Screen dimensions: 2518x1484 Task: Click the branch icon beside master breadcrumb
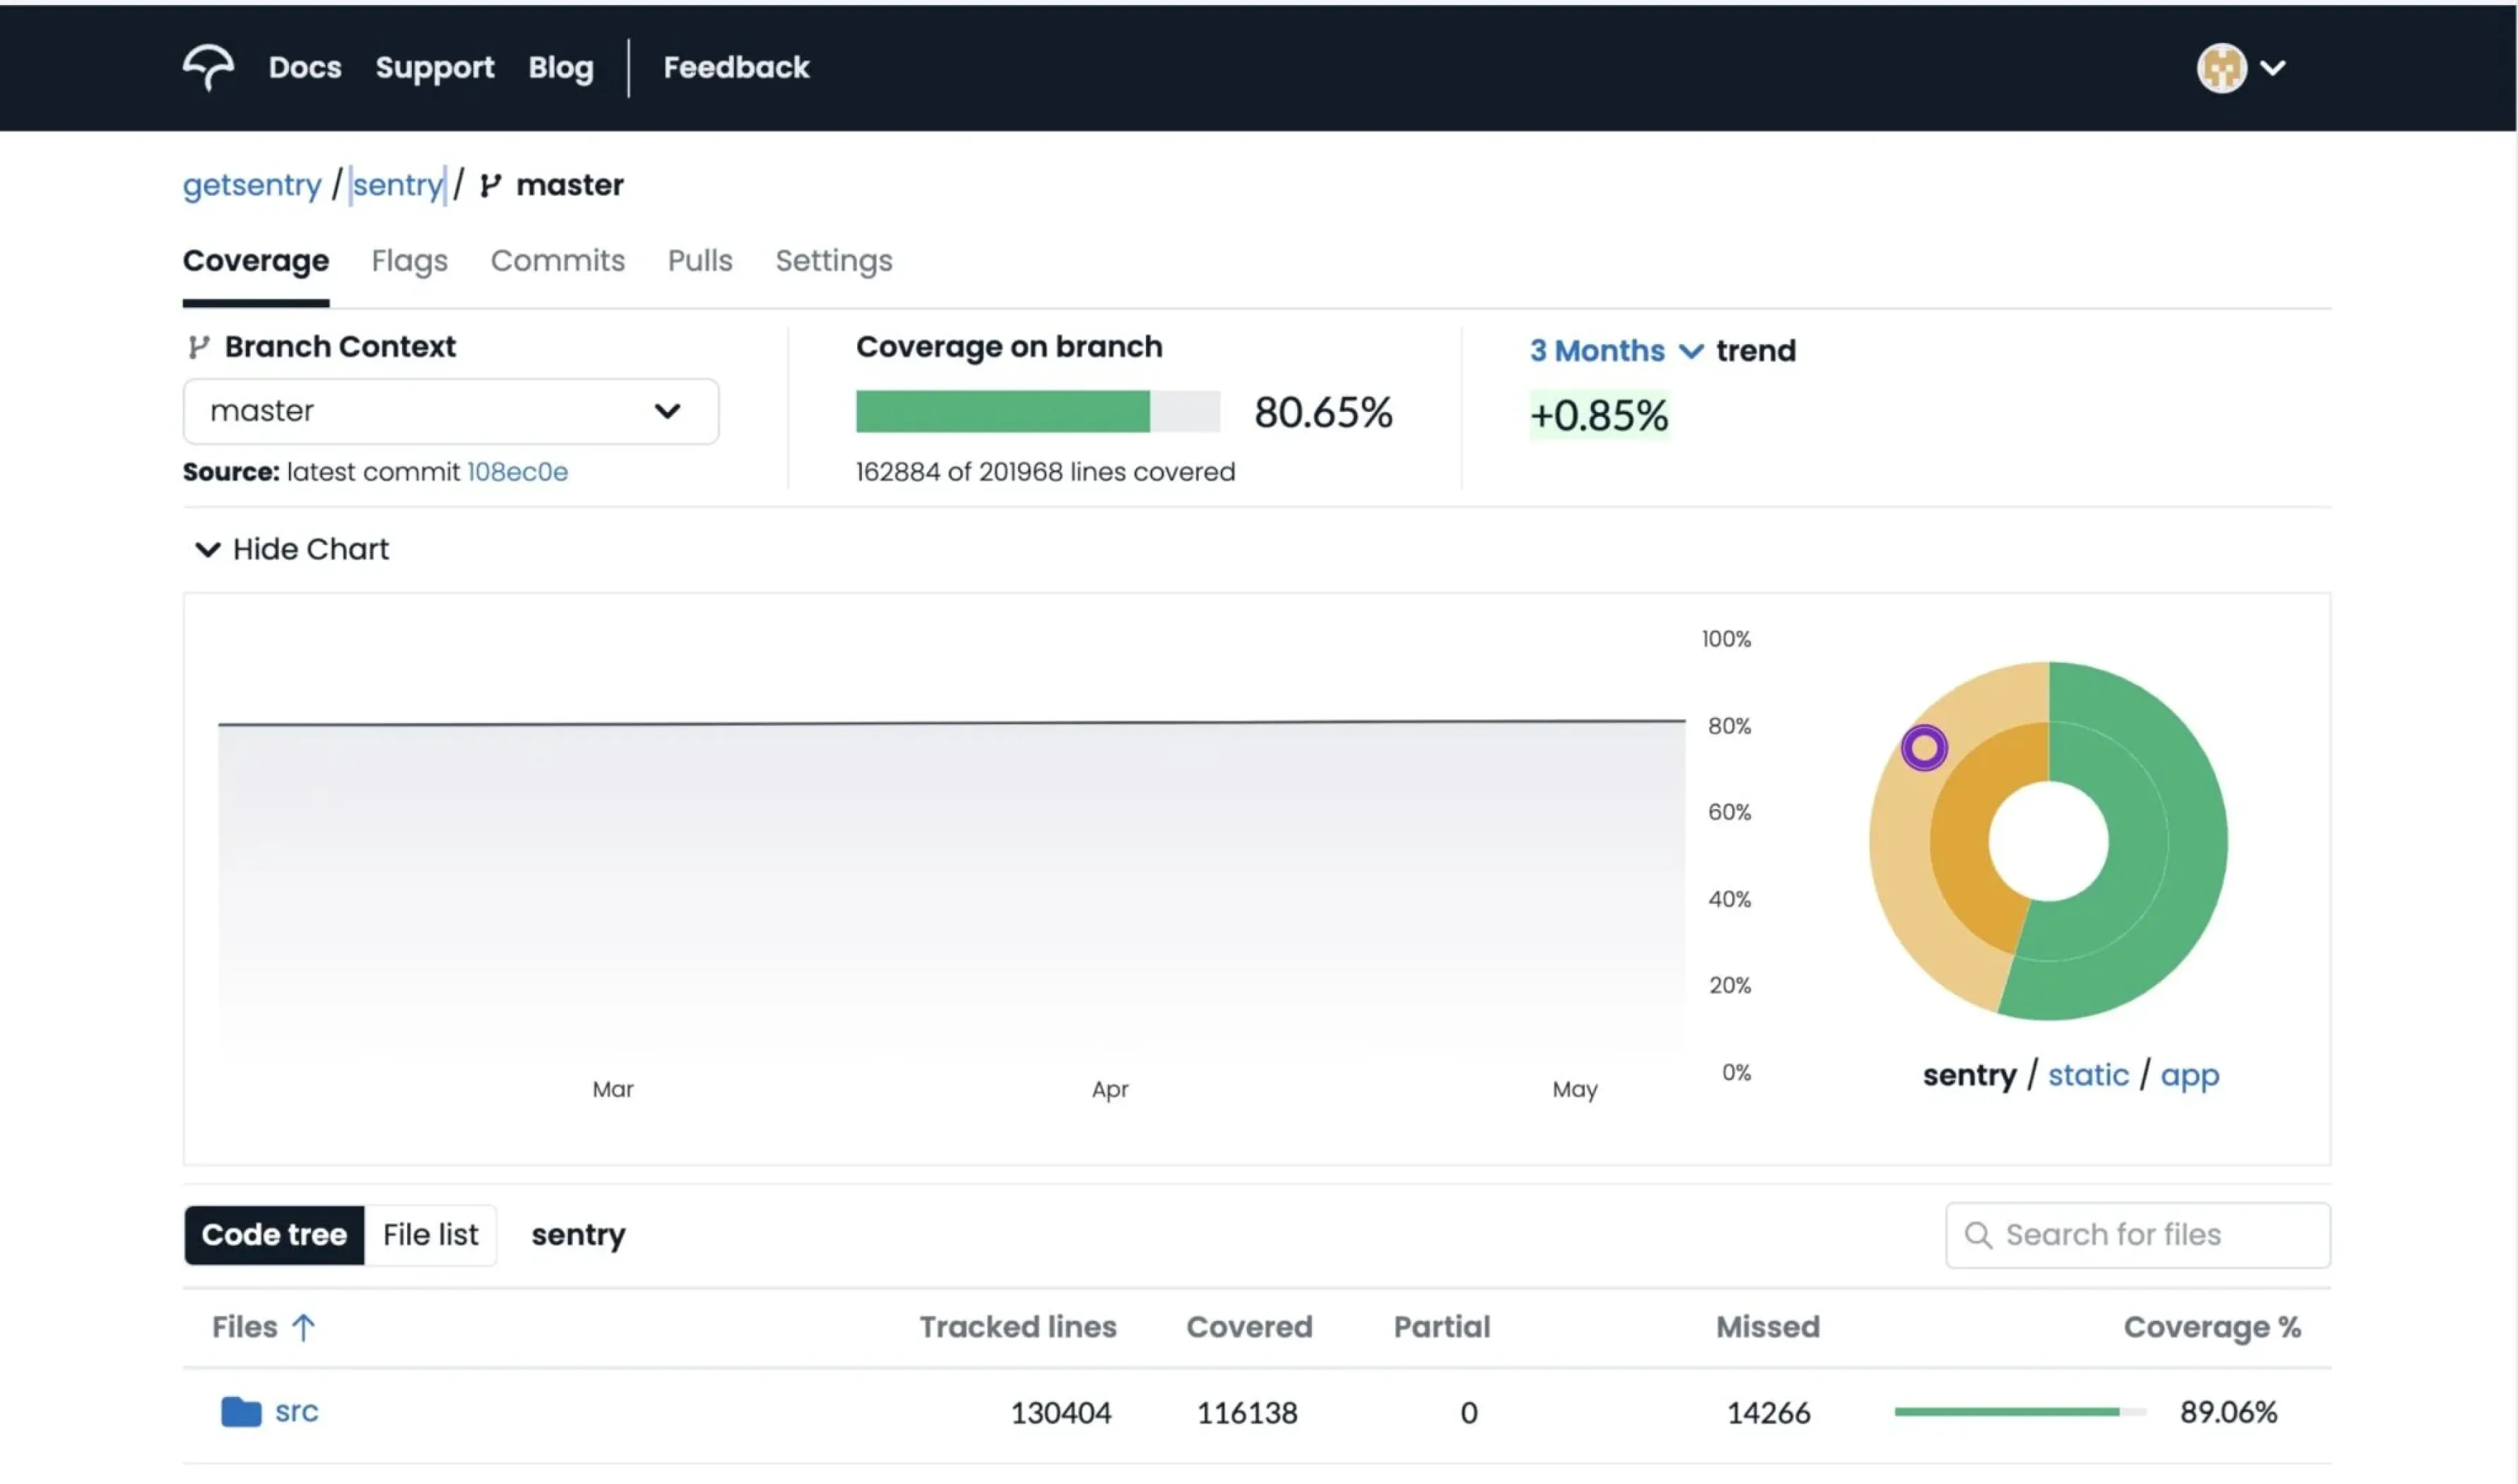pos(490,185)
